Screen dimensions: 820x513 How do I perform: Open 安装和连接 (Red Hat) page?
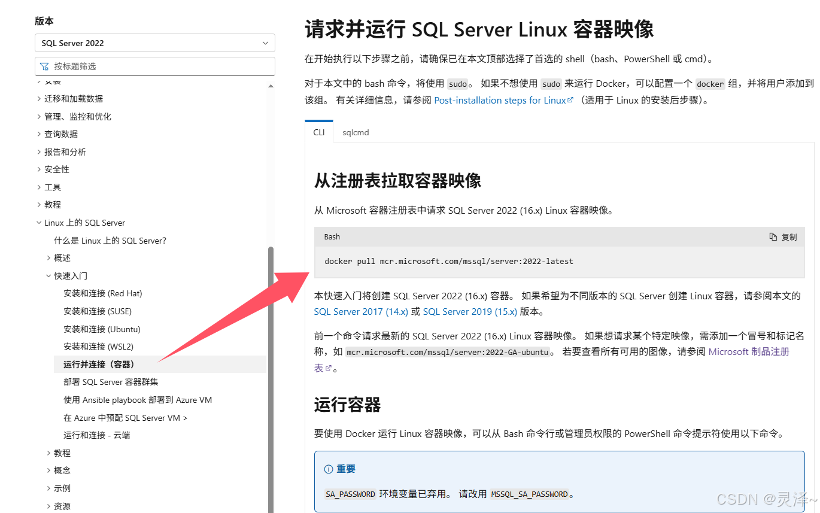[103, 293]
